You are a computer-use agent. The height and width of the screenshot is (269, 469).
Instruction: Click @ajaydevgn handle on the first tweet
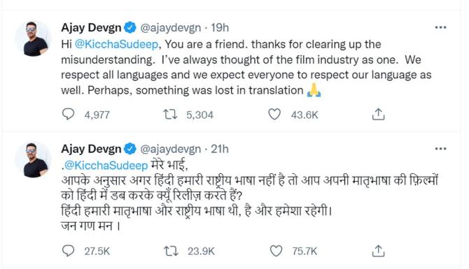[171, 28]
